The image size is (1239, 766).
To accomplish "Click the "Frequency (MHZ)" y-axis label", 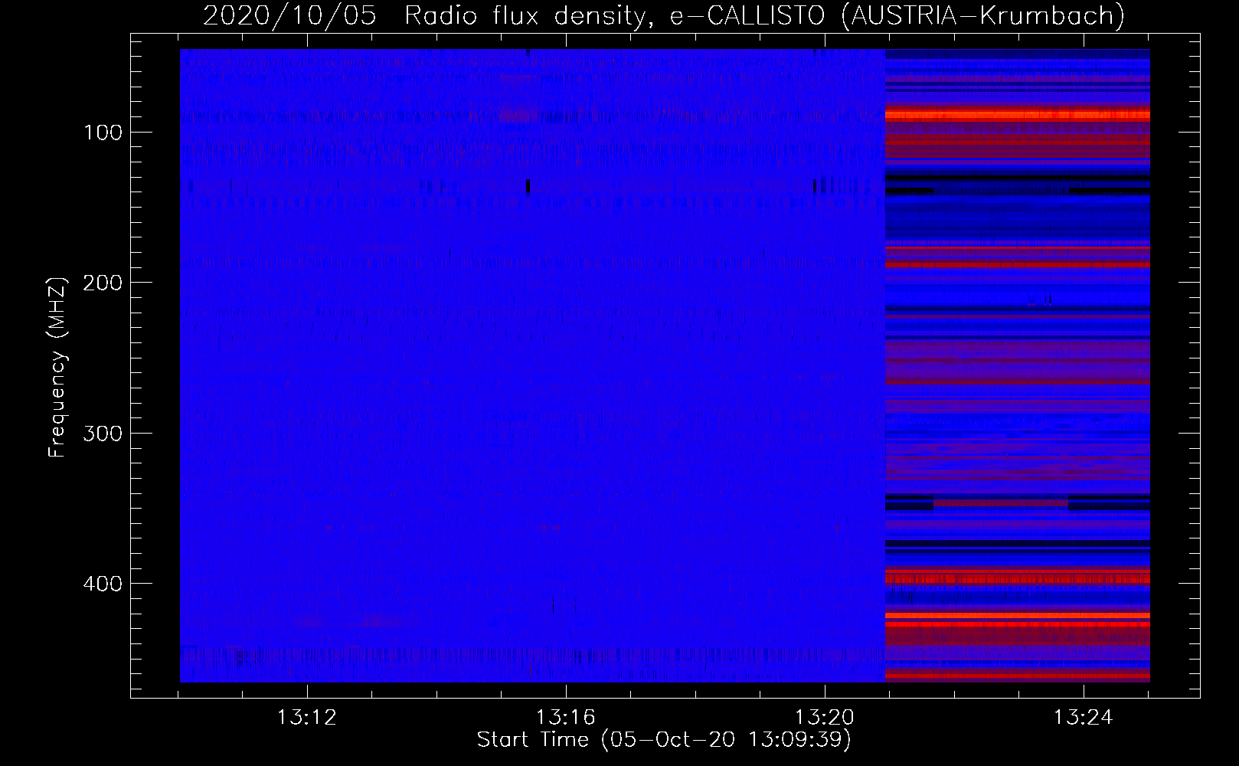I will pyautogui.click(x=57, y=368).
